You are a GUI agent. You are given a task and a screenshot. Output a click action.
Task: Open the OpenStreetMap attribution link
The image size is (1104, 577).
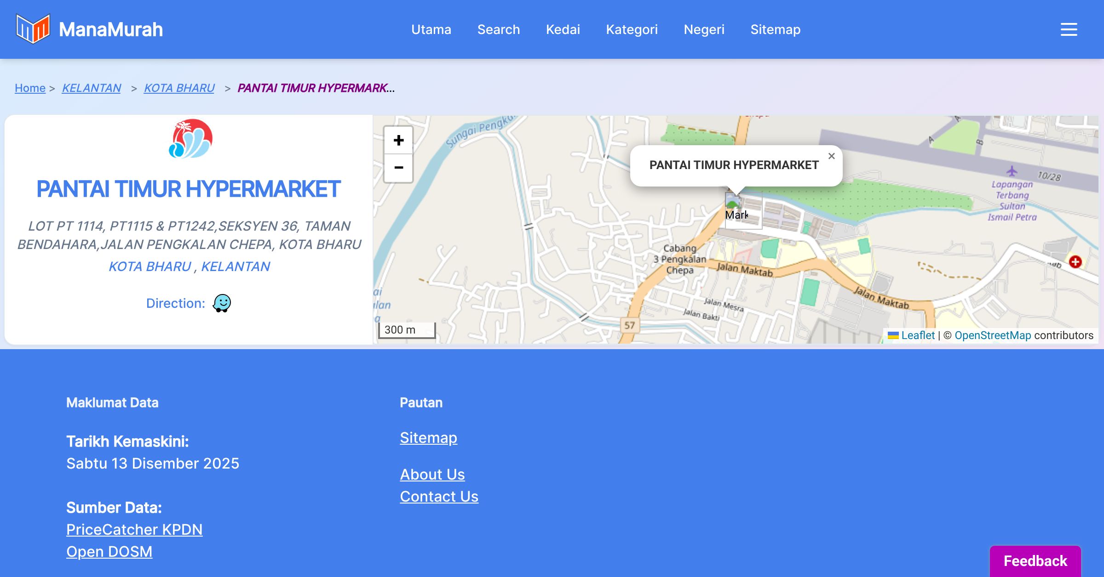pos(993,335)
